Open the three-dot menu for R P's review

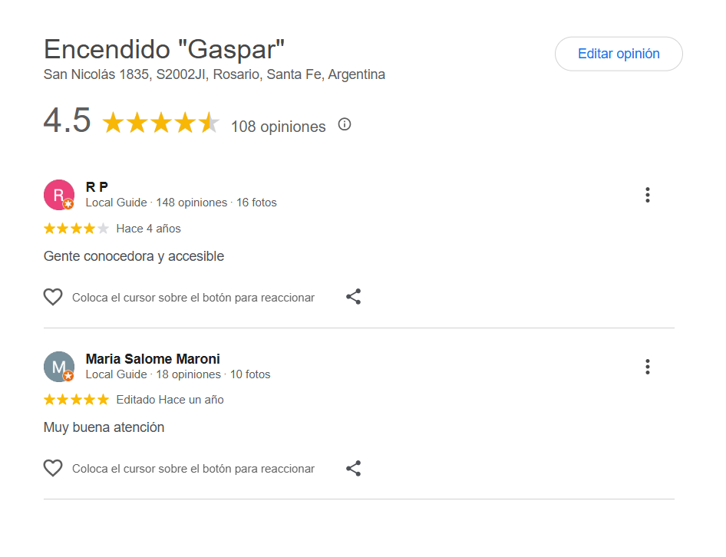click(x=648, y=195)
